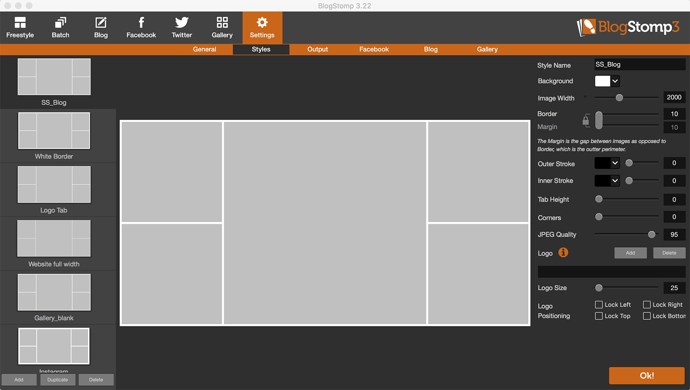Viewport: 690px width, 390px height.
Task: Select the Settings gear icon
Action: (x=262, y=22)
